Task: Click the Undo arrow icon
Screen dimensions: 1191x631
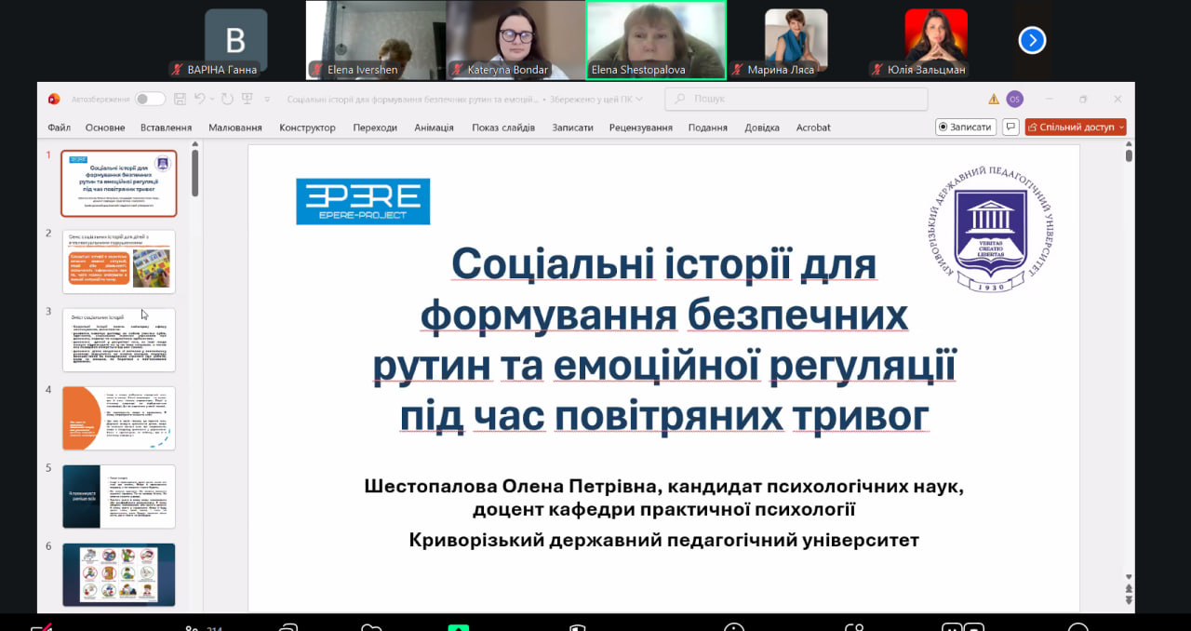Action: click(x=198, y=99)
